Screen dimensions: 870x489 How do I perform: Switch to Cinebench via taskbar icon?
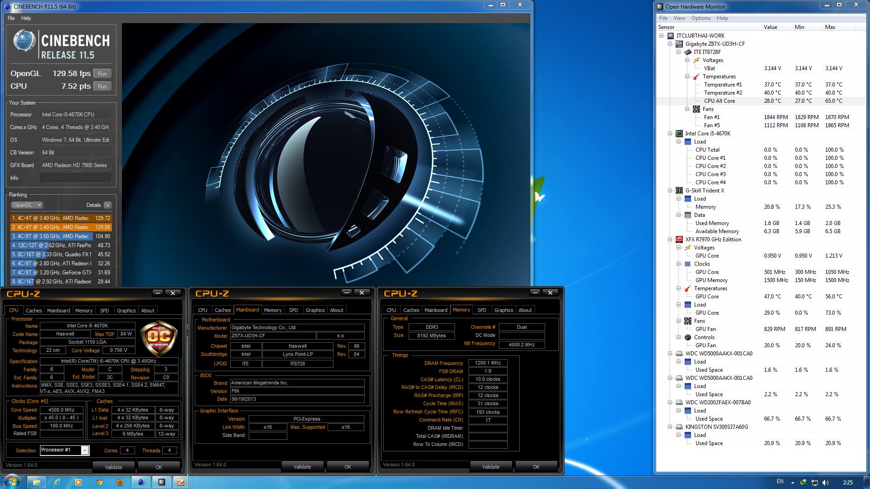[x=141, y=482]
